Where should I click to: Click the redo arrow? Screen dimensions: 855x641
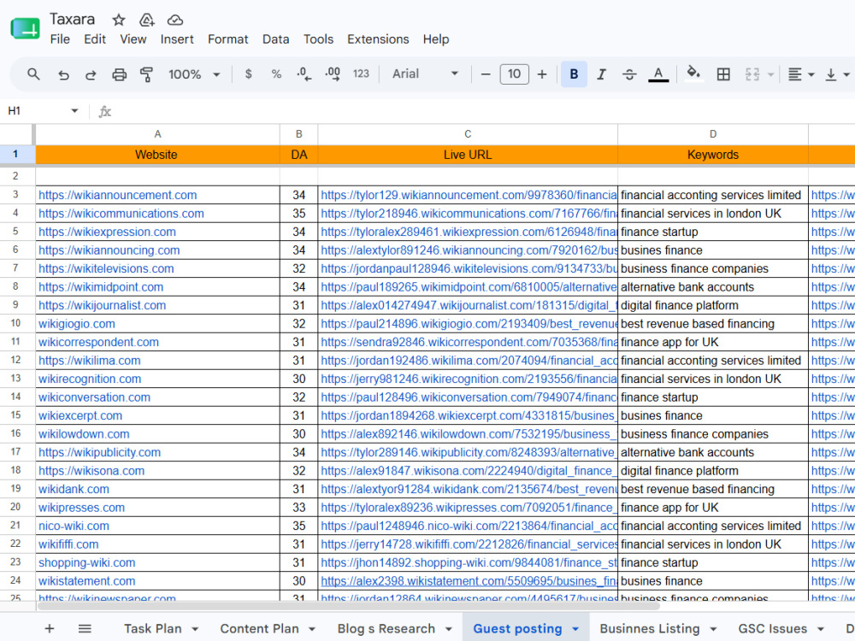point(91,74)
